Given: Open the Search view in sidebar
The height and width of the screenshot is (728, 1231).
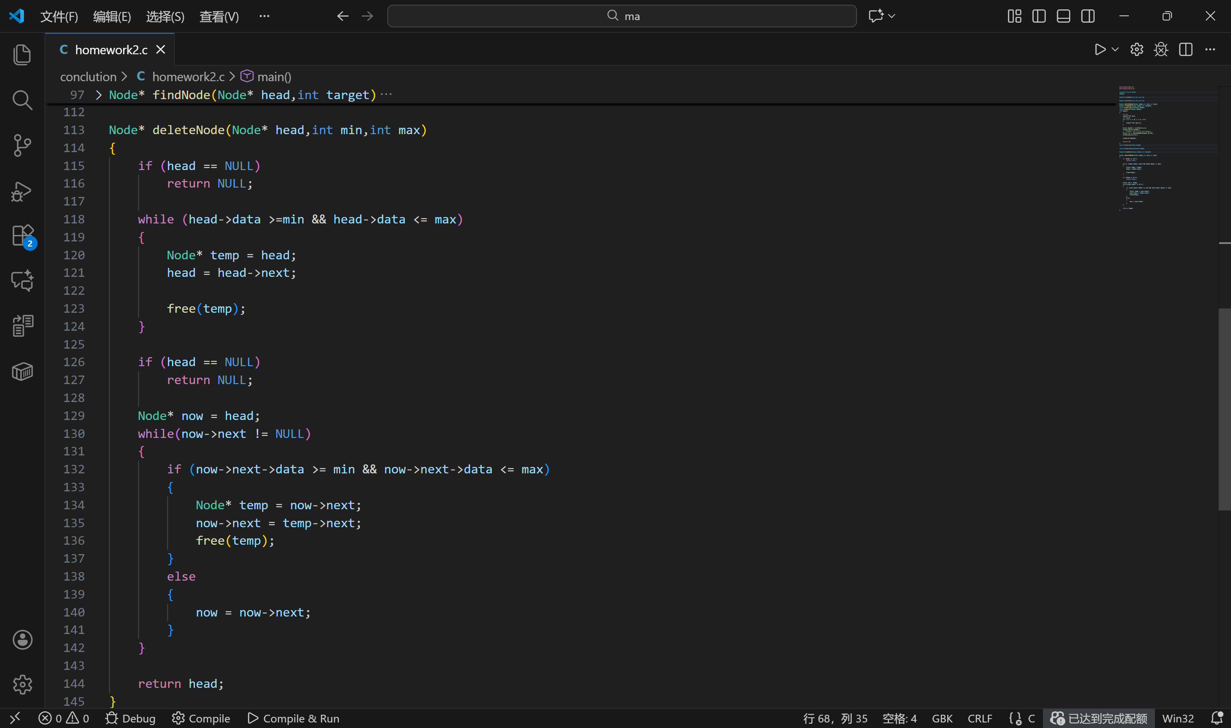Looking at the screenshot, I should coord(22,100).
